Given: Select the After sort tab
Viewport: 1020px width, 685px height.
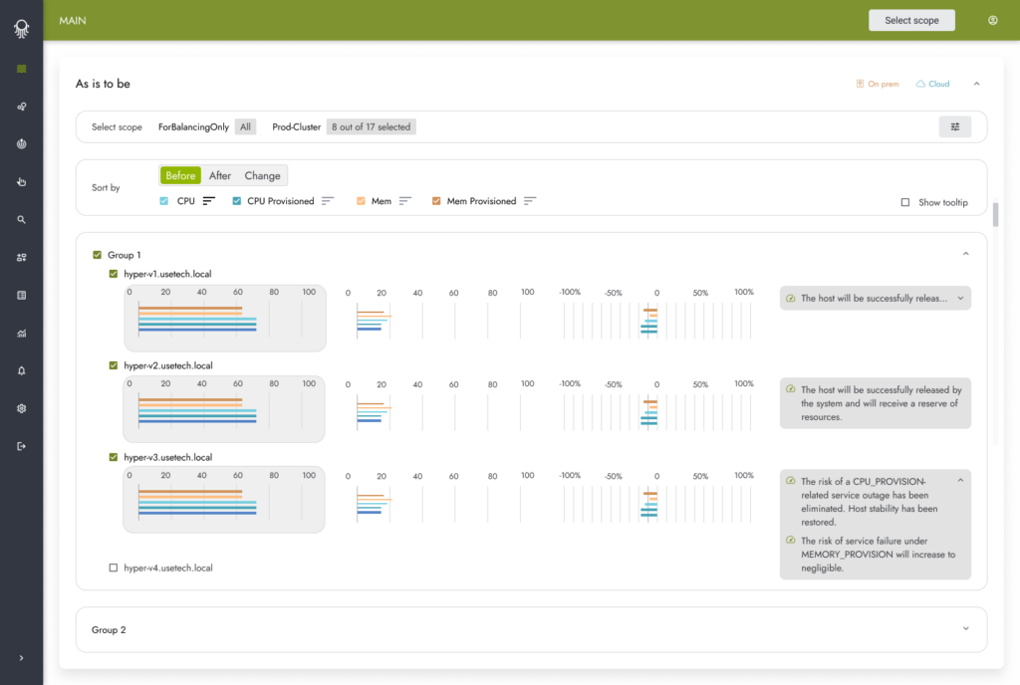Looking at the screenshot, I should pos(220,175).
